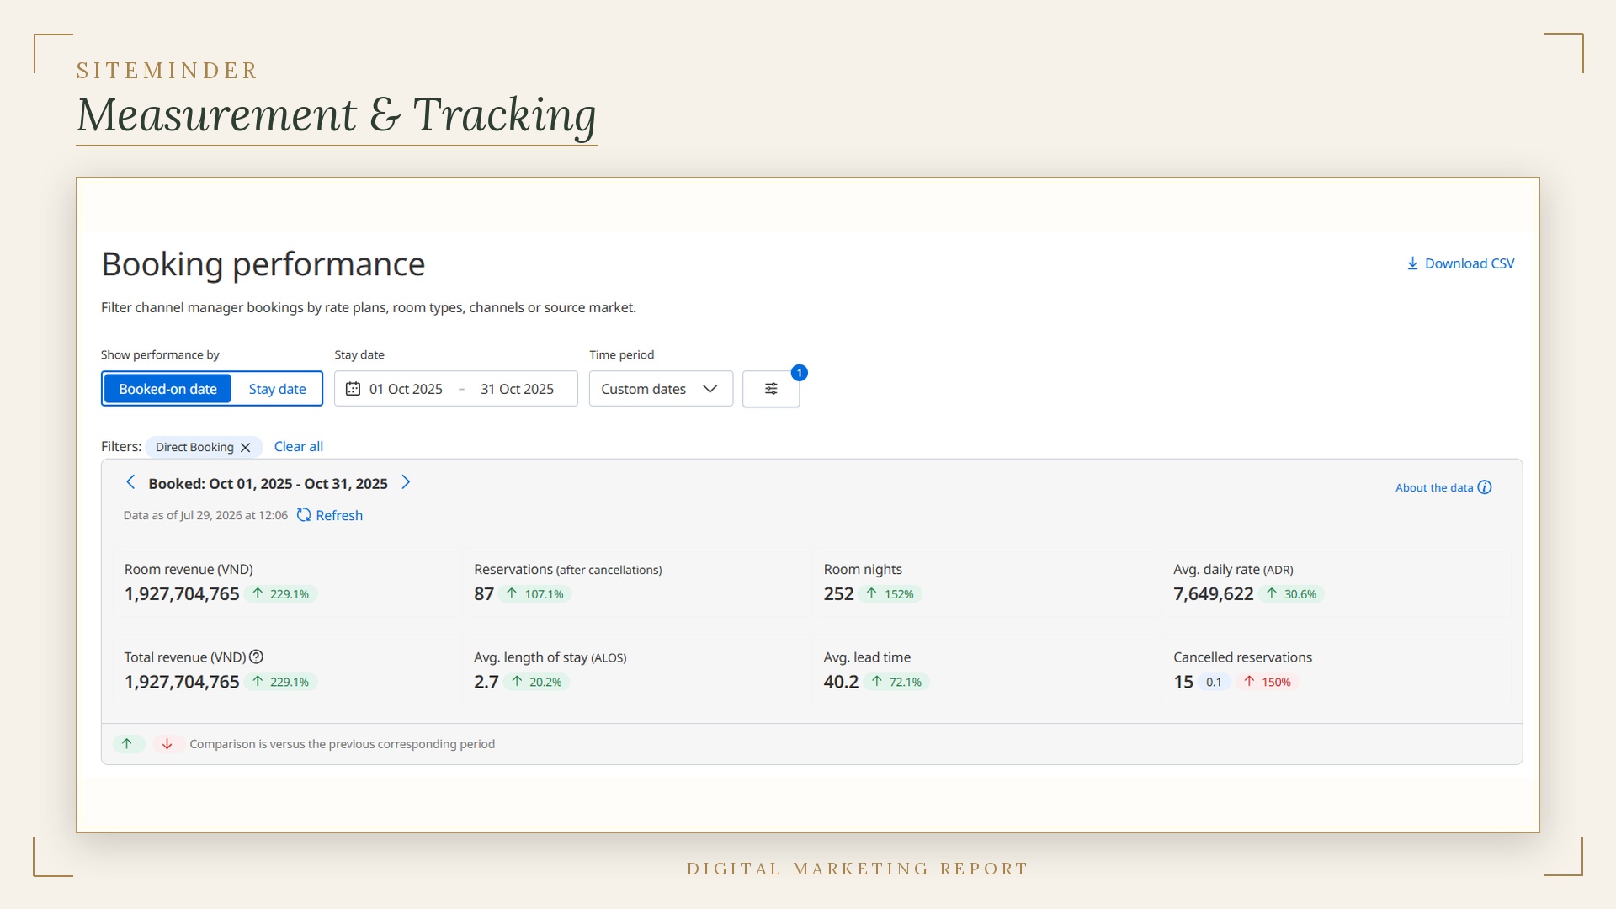This screenshot has width=1616, height=909.
Task: Click the Download CSV arrow icon
Action: pyautogui.click(x=1412, y=263)
